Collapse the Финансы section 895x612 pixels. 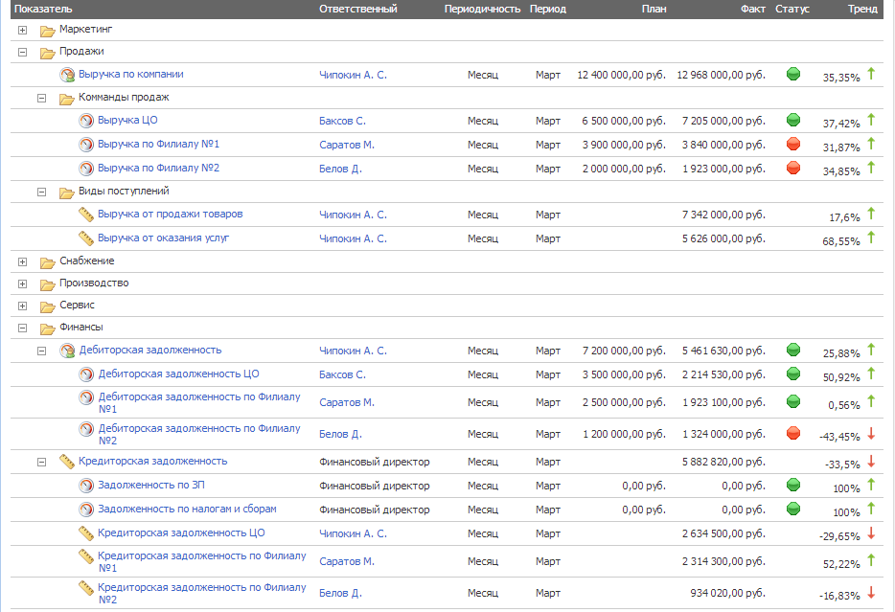(22, 328)
